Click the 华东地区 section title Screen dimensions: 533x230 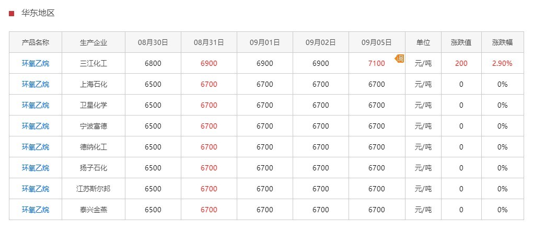[x=38, y=13]
